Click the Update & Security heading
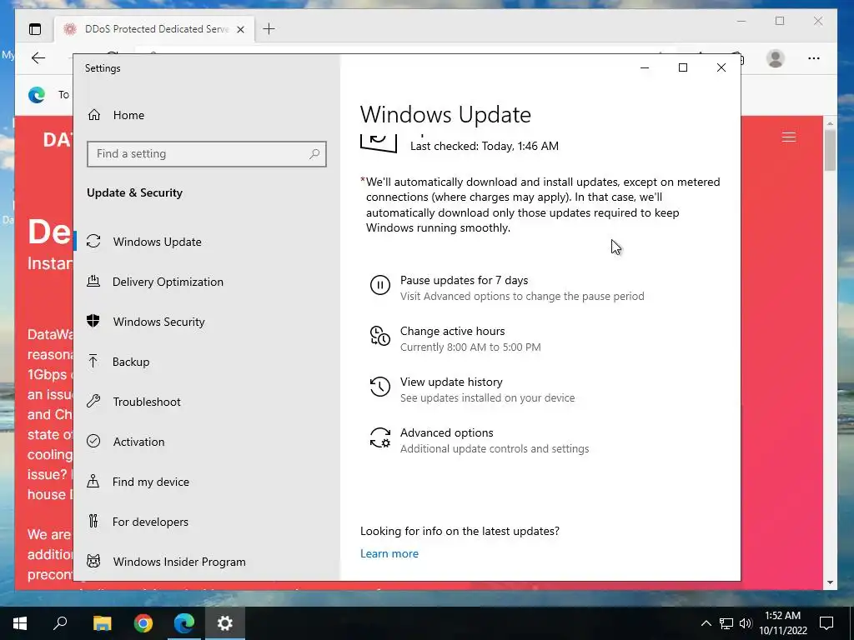 coord(134,192)
